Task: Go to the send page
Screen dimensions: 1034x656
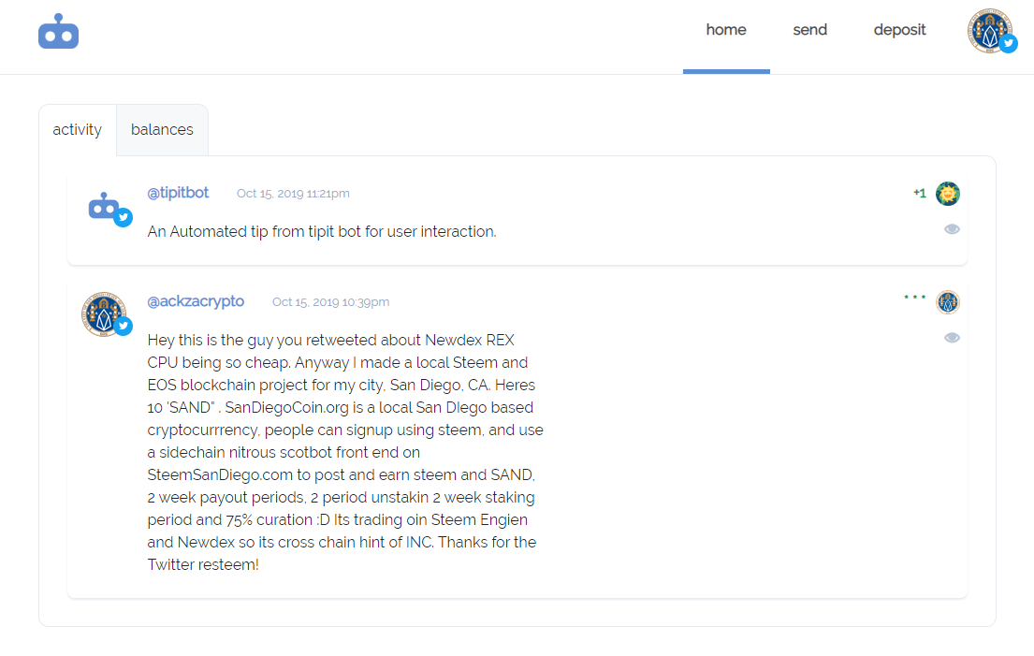Action: pyautogui.click(x=809, y=30)
